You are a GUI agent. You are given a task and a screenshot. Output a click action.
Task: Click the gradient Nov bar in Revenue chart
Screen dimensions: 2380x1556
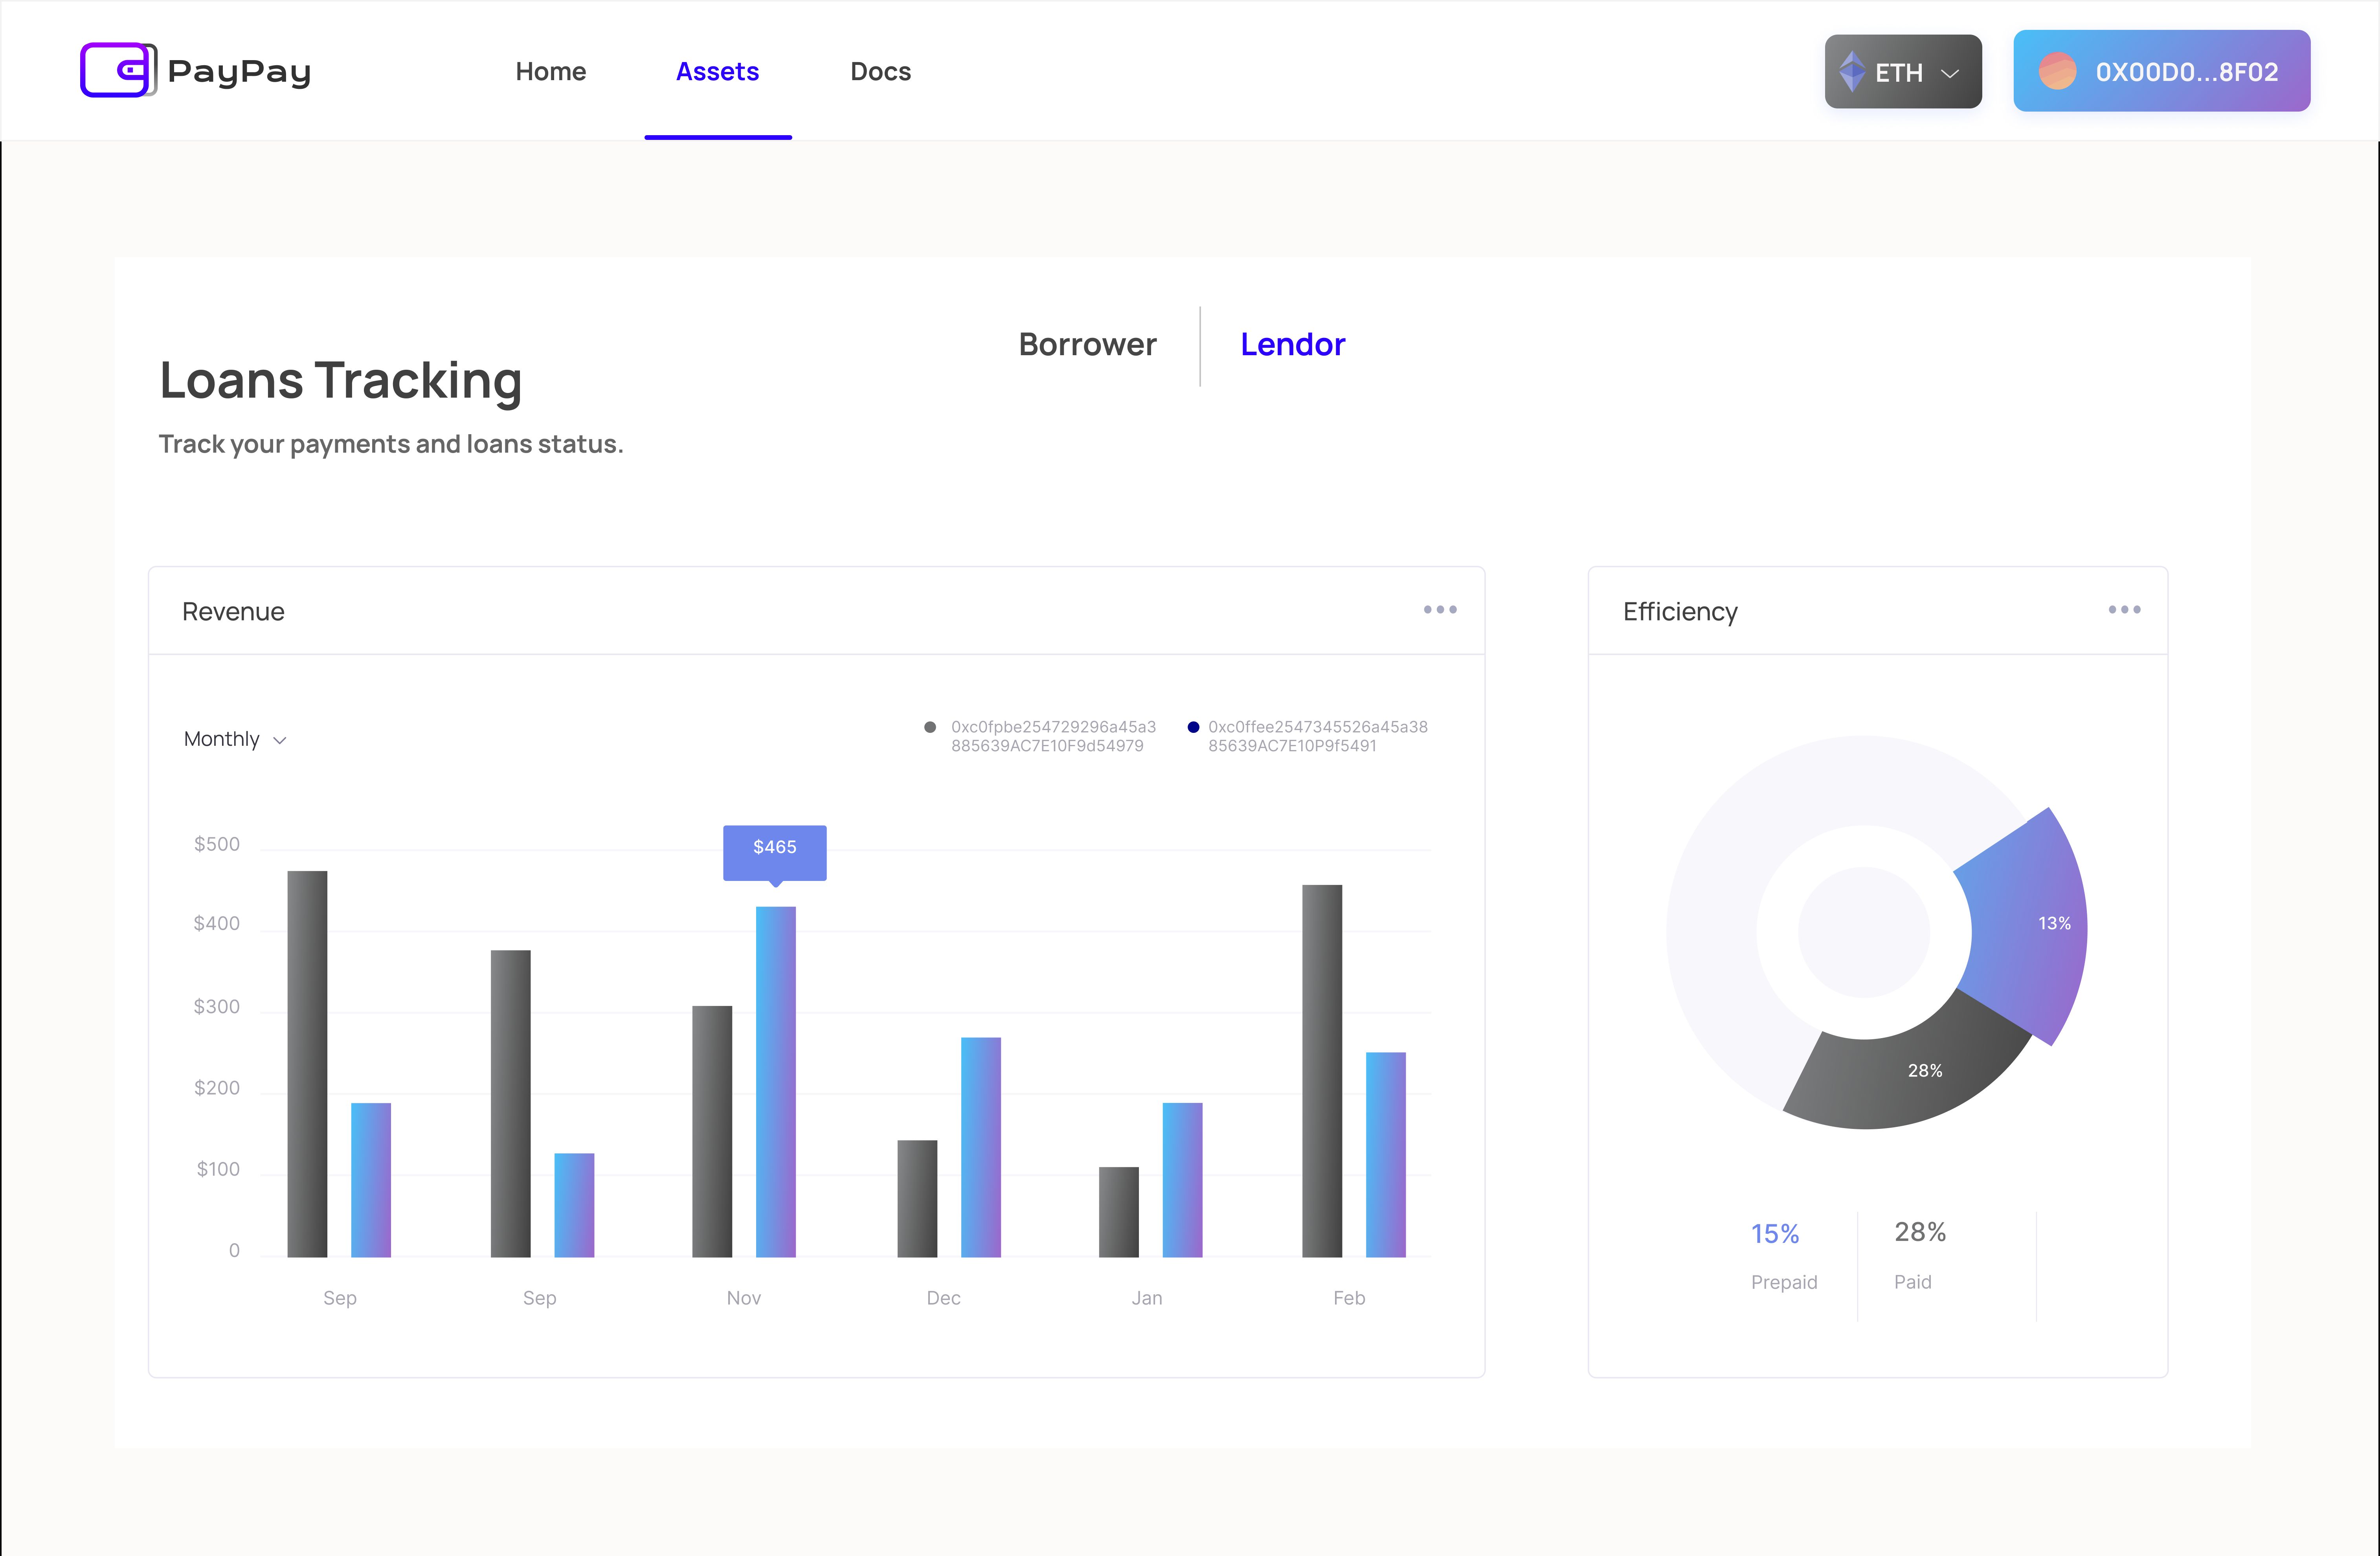(x=776, y=1082)
